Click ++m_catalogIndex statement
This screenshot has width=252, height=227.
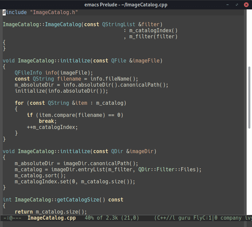click(x=52, y=127)
